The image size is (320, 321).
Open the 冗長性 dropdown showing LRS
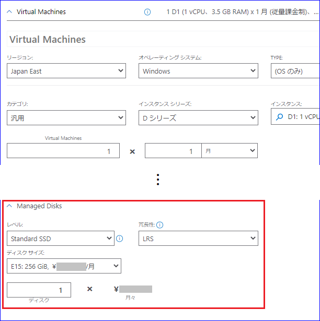[x=198, y=239]
